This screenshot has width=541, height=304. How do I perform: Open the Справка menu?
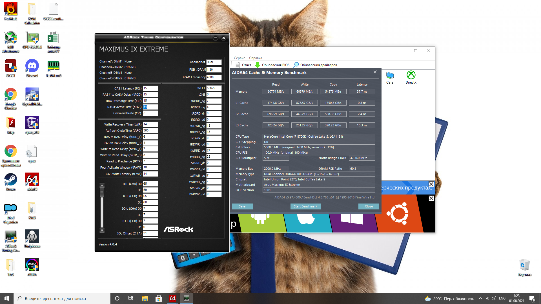pyautogui.click(x=255, y=58)
